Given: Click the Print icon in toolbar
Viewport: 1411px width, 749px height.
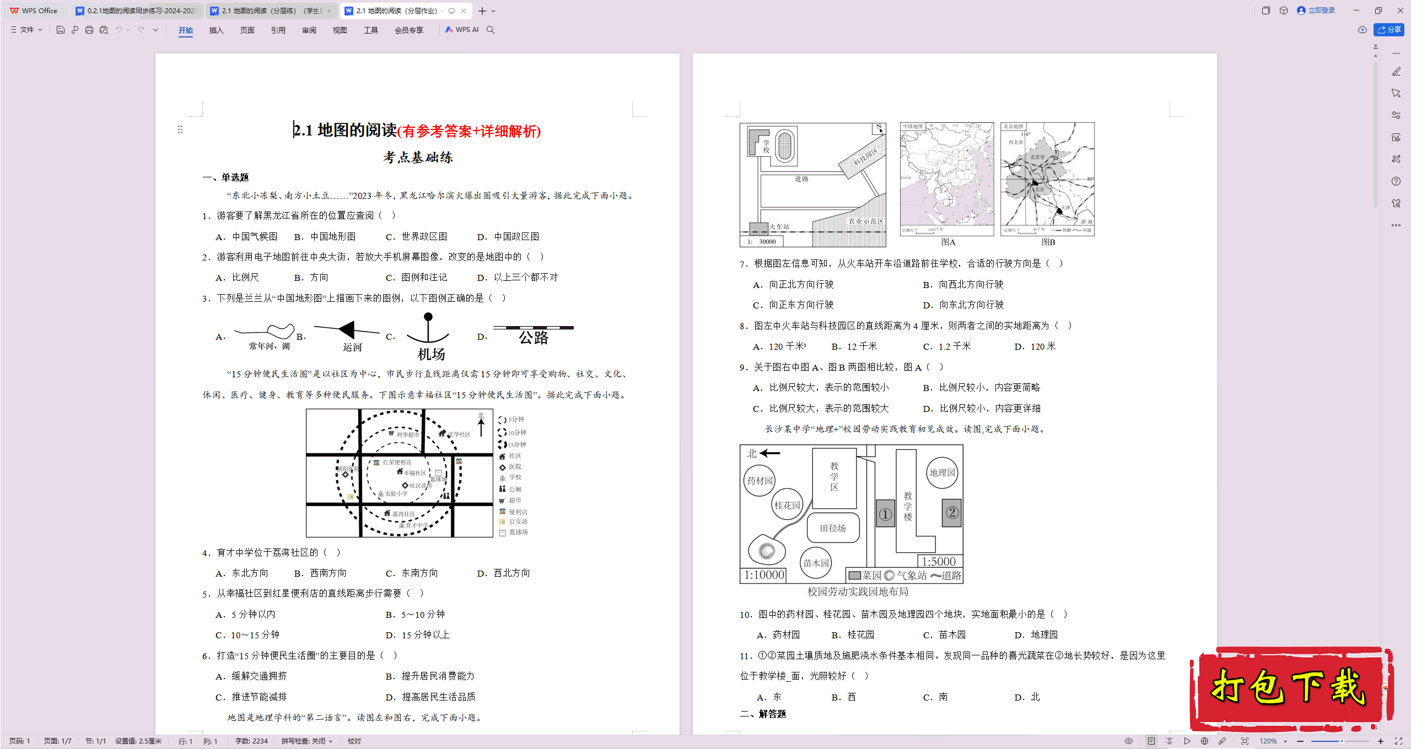Looking at the screenshot, I should tap(89, 30).
